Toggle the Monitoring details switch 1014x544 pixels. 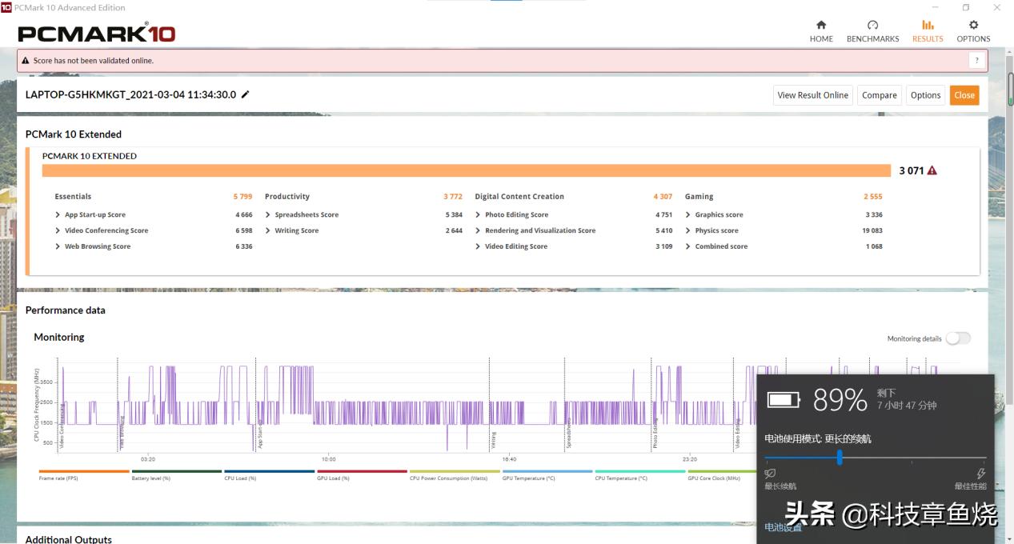point(957,338)
